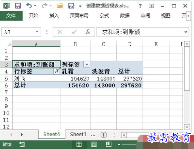Open Excel Help question mark

tap(140, 6)
